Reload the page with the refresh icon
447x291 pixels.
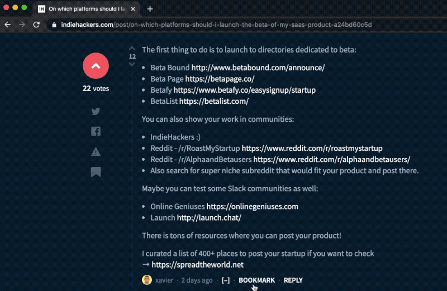(36, 25)
